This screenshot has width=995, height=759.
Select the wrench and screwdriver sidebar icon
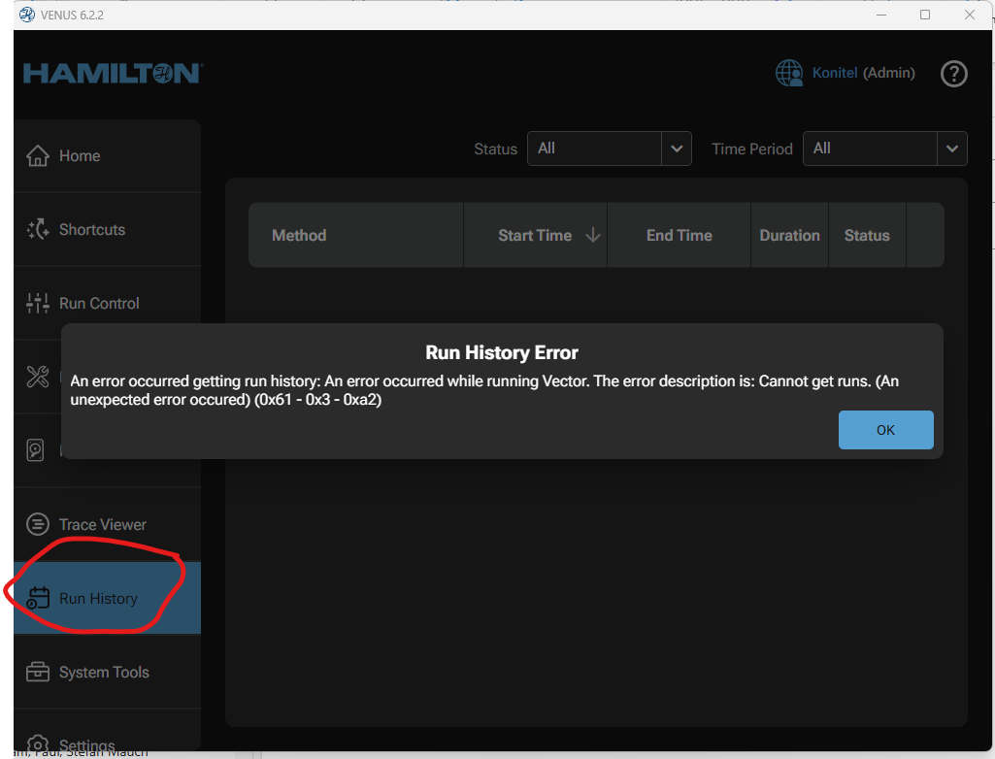38,377
